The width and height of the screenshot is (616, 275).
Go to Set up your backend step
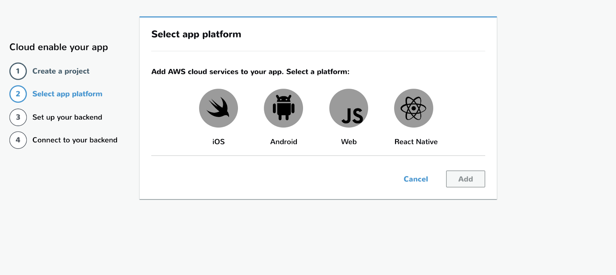tap(67, 117)
